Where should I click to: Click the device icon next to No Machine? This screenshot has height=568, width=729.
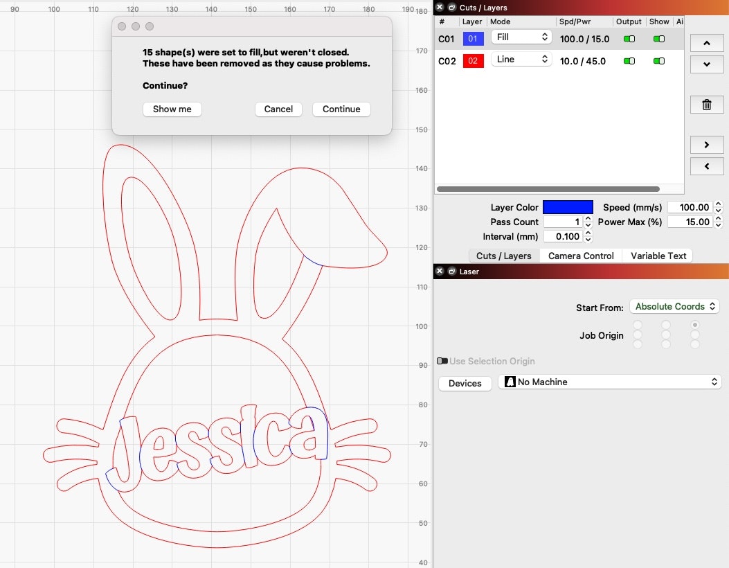click(x=510, y=382)
